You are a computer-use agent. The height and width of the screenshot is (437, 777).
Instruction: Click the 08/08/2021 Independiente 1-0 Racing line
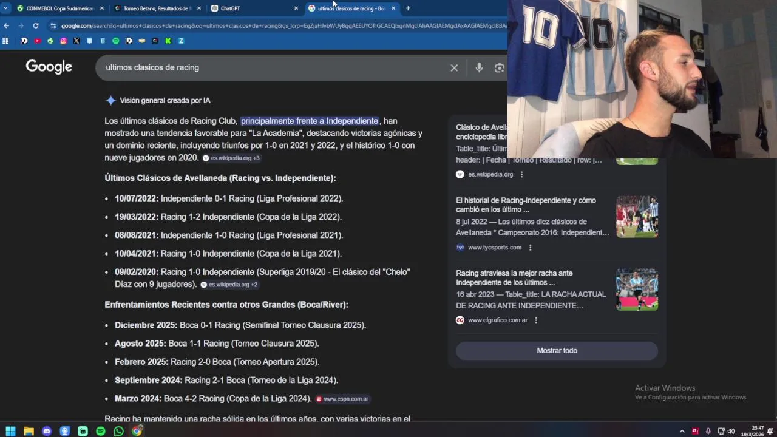pyautogui.click(x=229, y=235)
